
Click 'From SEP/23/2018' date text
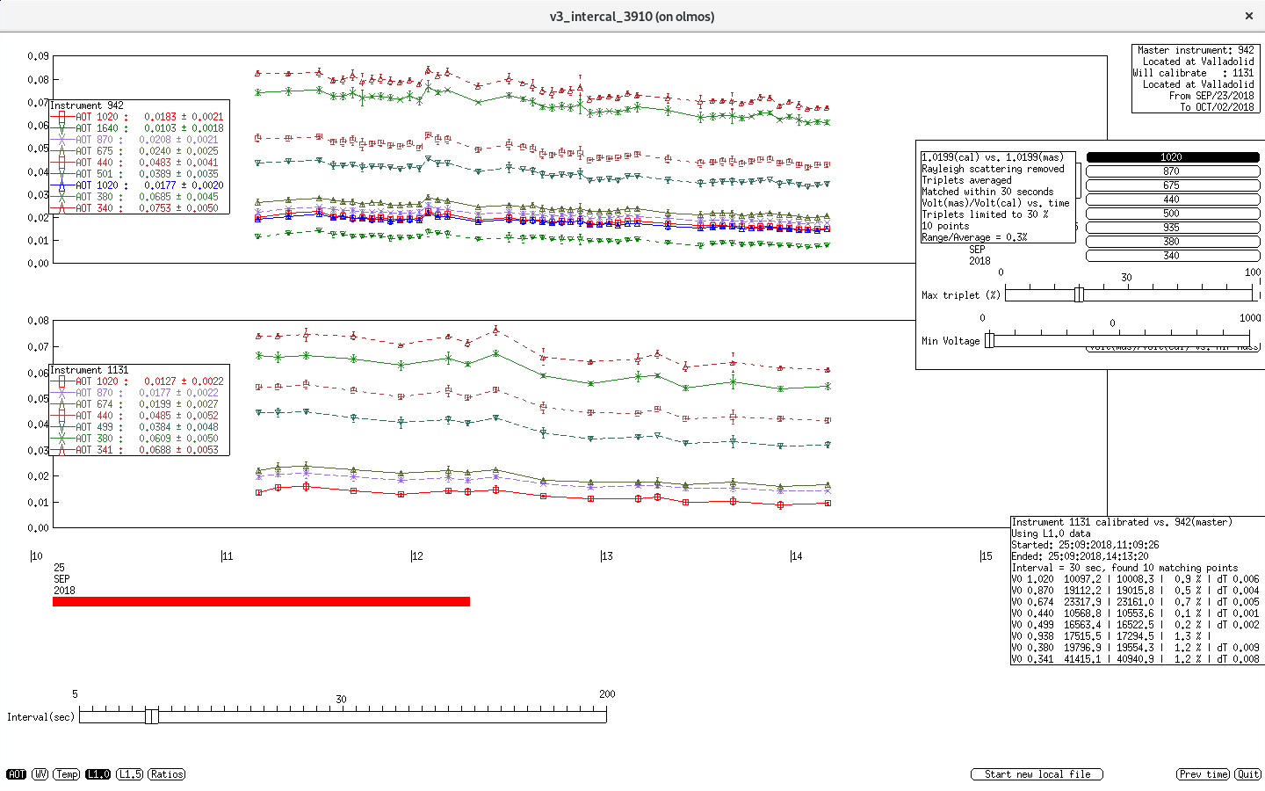click(1211, 96)
